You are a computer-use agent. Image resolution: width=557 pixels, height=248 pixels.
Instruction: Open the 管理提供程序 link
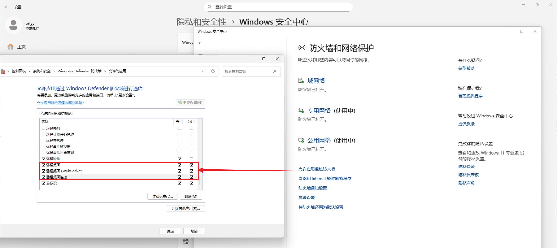point(471,96)
